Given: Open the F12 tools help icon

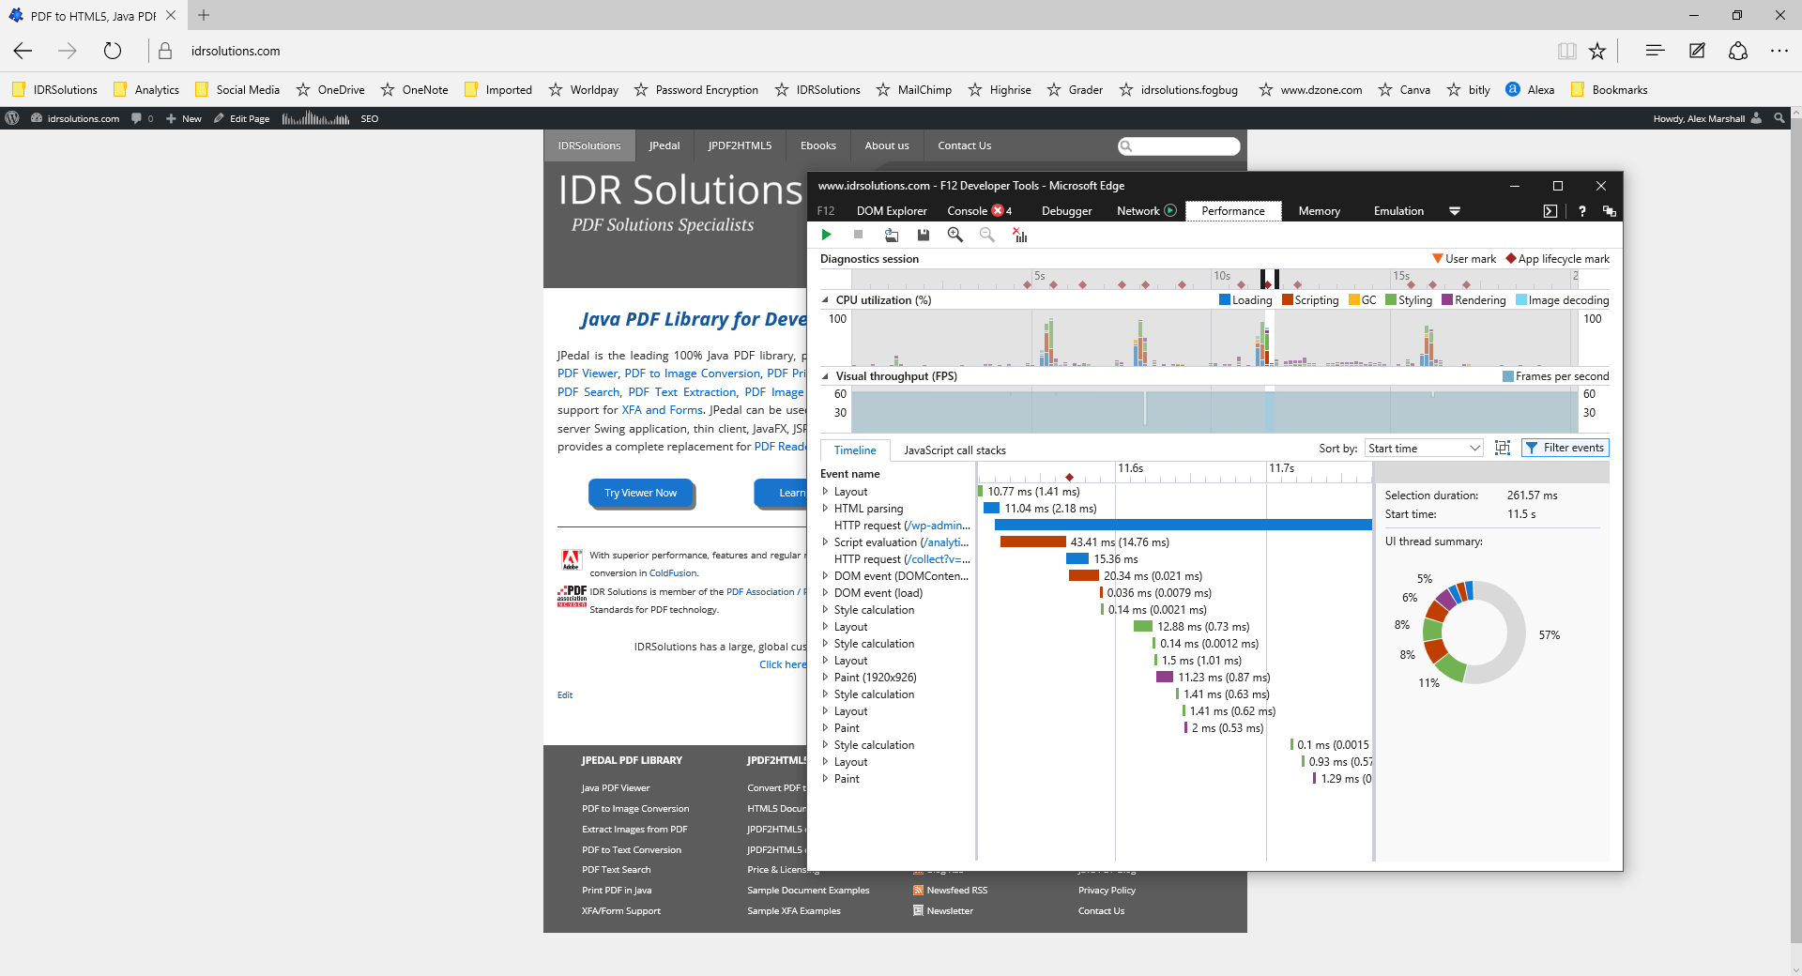Looking at the screenshot, I should tap(1581, 211).
